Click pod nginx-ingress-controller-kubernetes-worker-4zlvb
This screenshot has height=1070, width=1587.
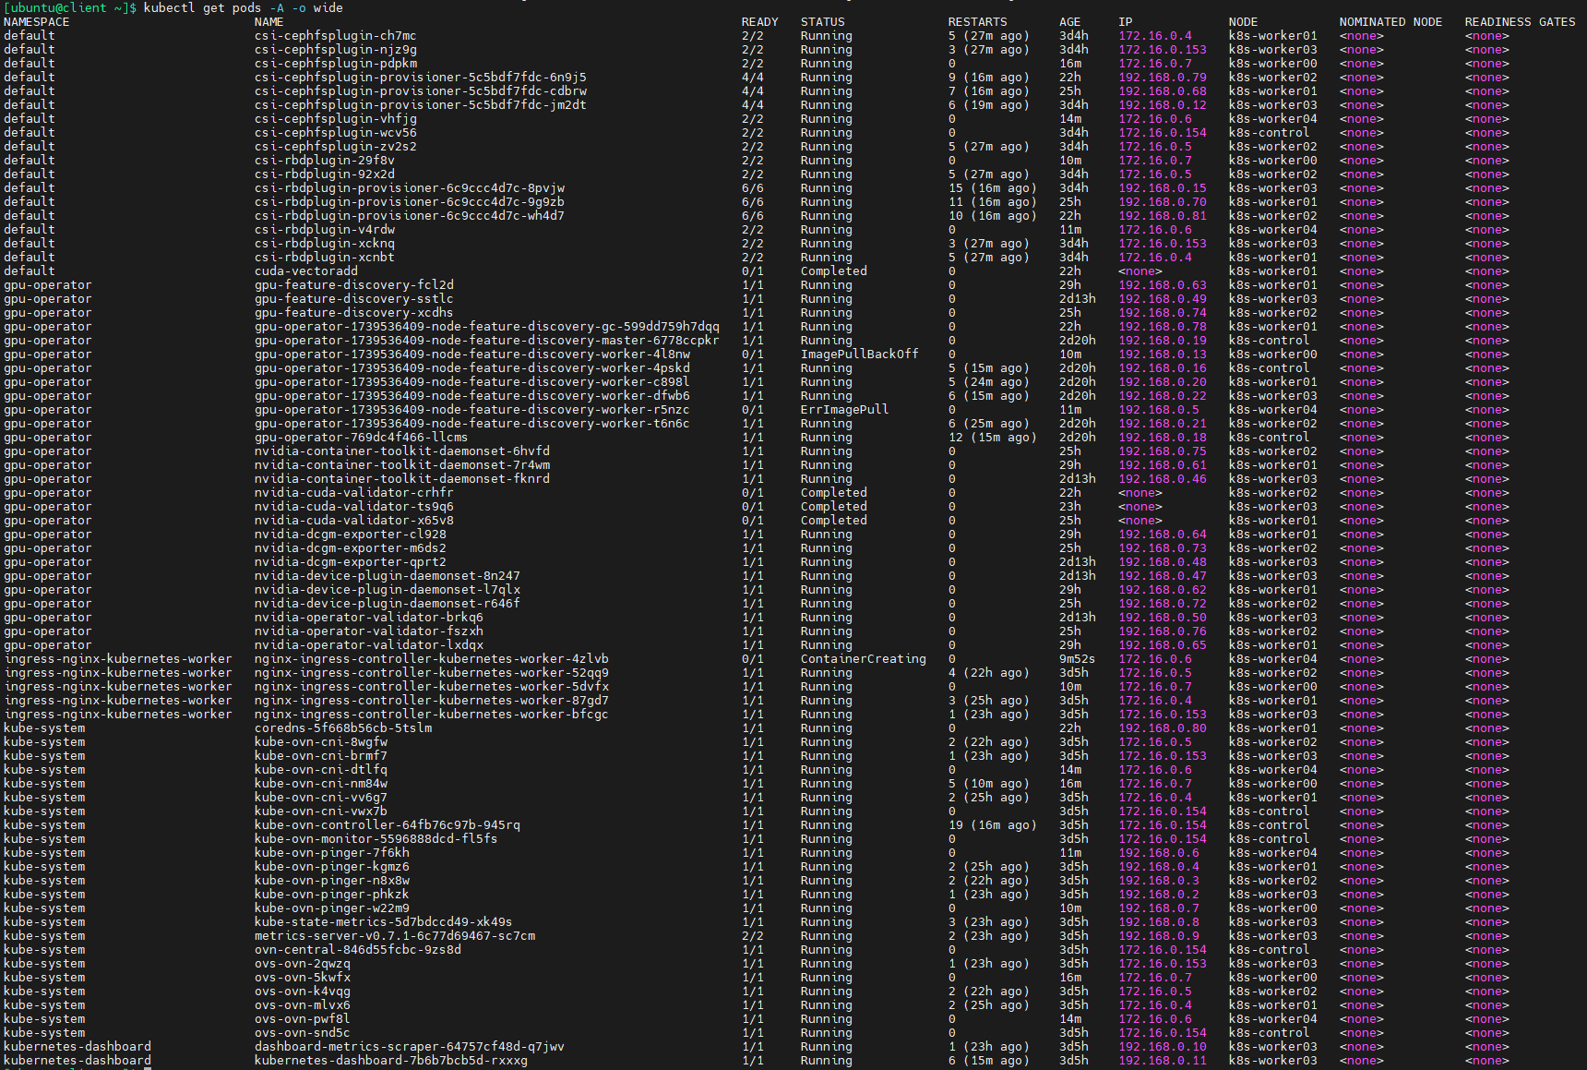(431, 658)
